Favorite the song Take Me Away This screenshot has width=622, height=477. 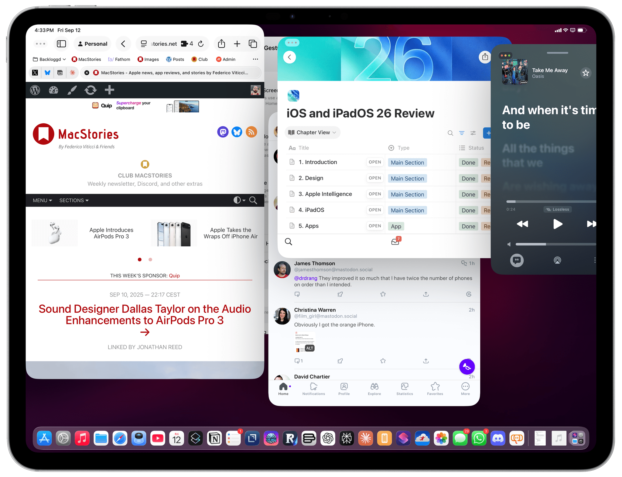click(x=586, y=73)
